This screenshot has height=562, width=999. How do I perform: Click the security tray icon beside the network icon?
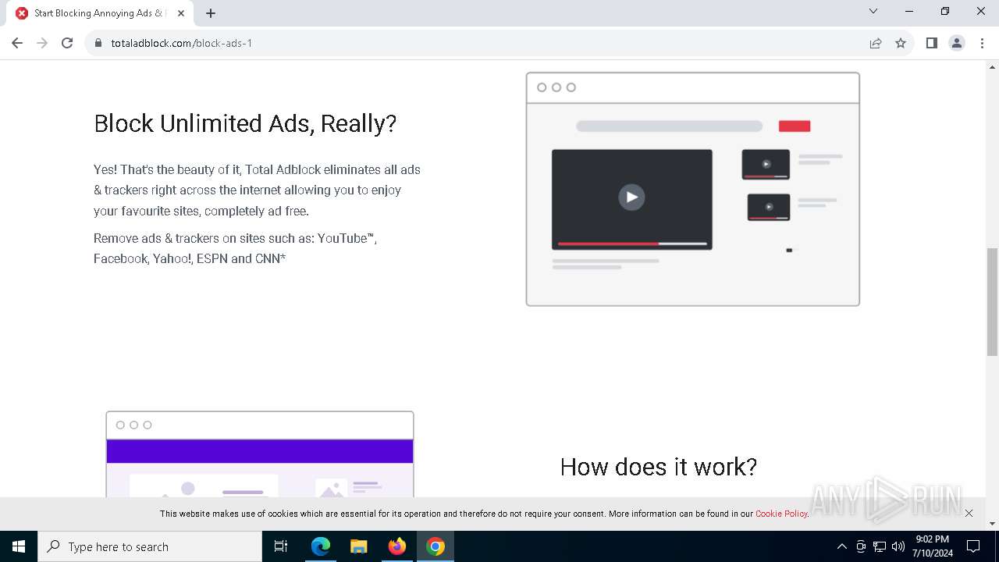861,546
